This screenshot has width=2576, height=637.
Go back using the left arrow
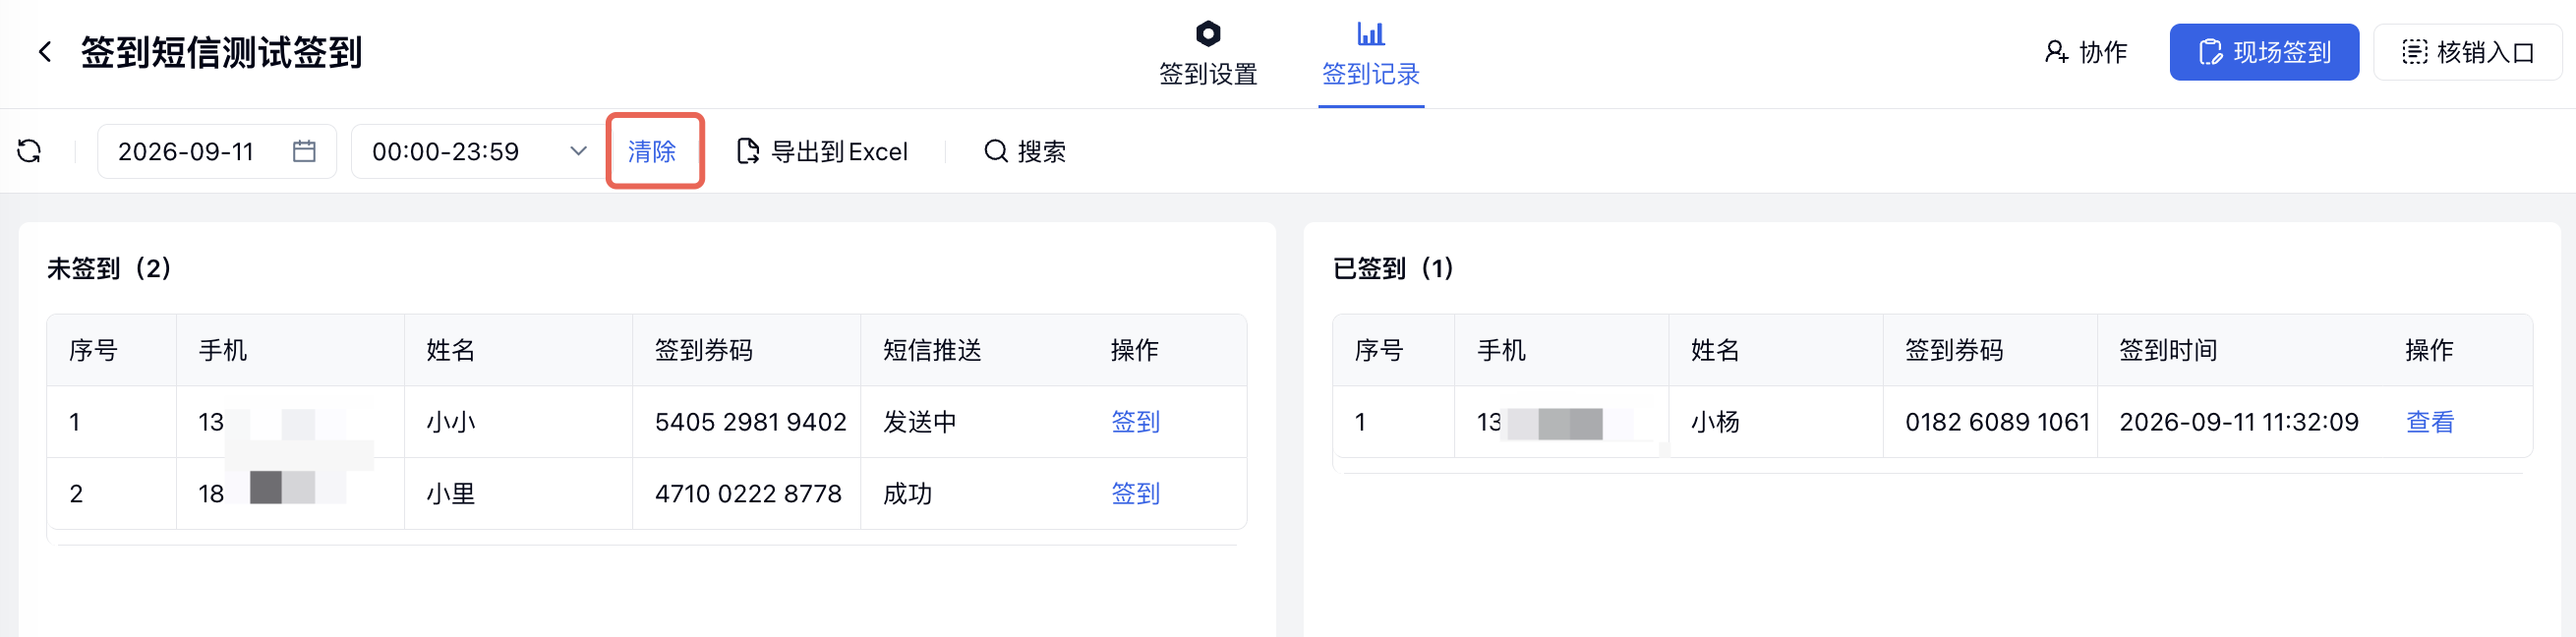44,52
